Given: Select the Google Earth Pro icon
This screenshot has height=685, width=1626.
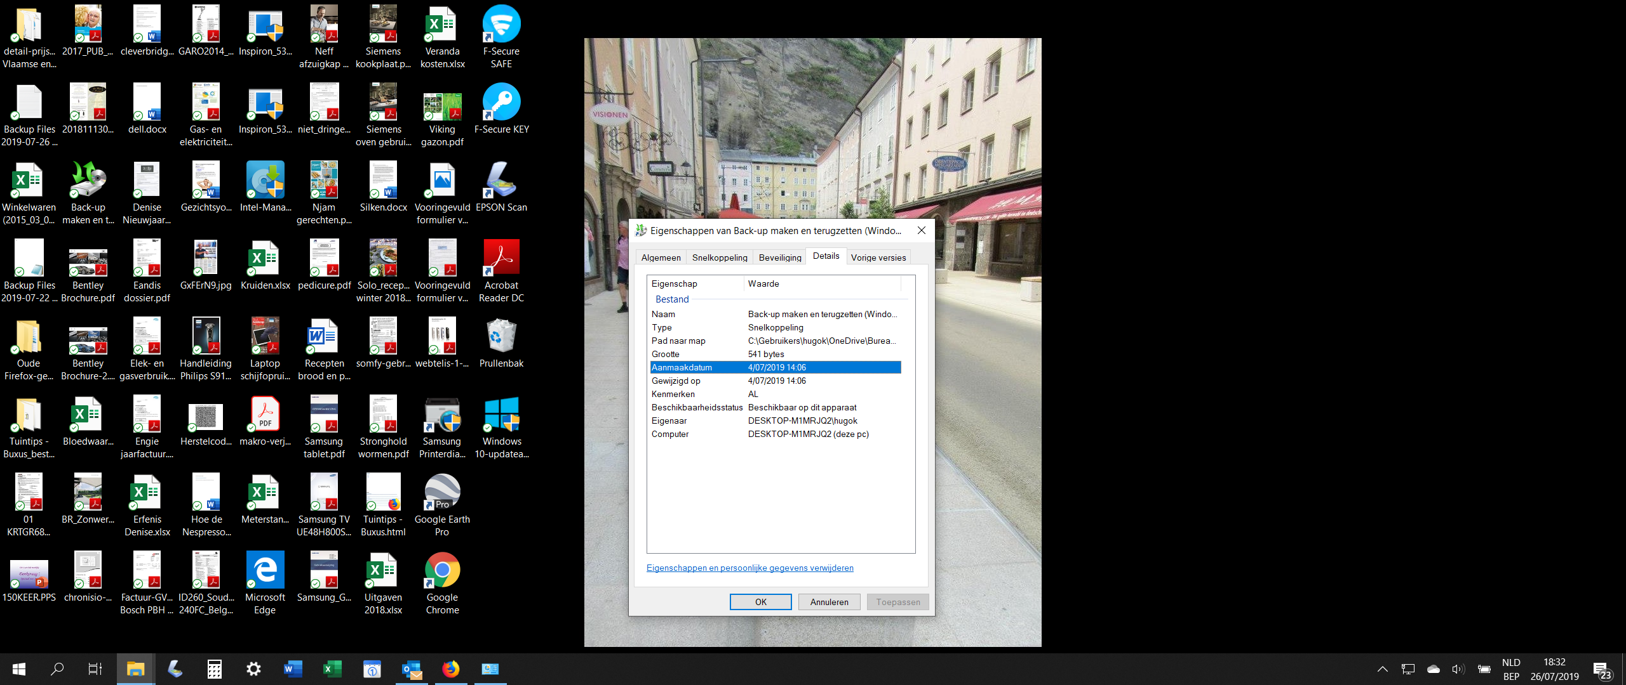Looking at the screenshot, I should [442, 505].
